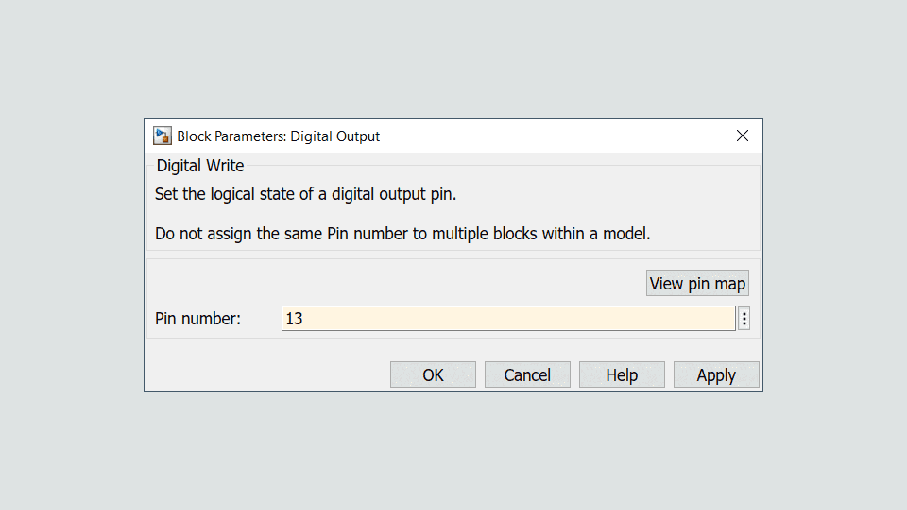The height and width of the screenshot is (510, 907).
Task: Open the Pin number three-dot options menu
Action: click(x=744, y=319)
